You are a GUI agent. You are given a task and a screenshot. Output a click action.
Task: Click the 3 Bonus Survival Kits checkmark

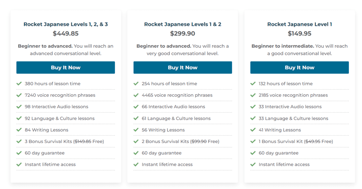pyautogui.click(x=19, y=141)
